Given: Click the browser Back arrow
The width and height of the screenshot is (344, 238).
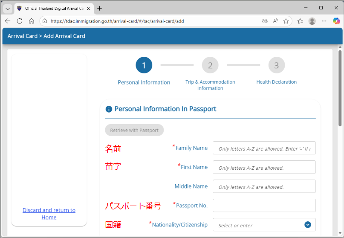Looking at the screenshot, I should 8,21.
